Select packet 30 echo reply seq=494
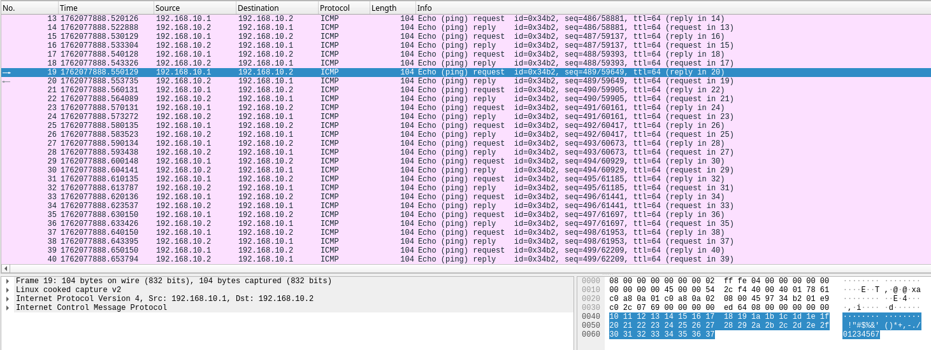This screenshot has width=931, height=350. coord(382,171)
